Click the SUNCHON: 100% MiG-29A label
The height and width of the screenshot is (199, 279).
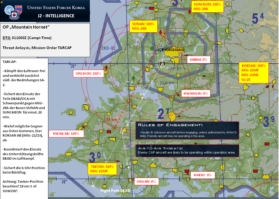[208, 7]
